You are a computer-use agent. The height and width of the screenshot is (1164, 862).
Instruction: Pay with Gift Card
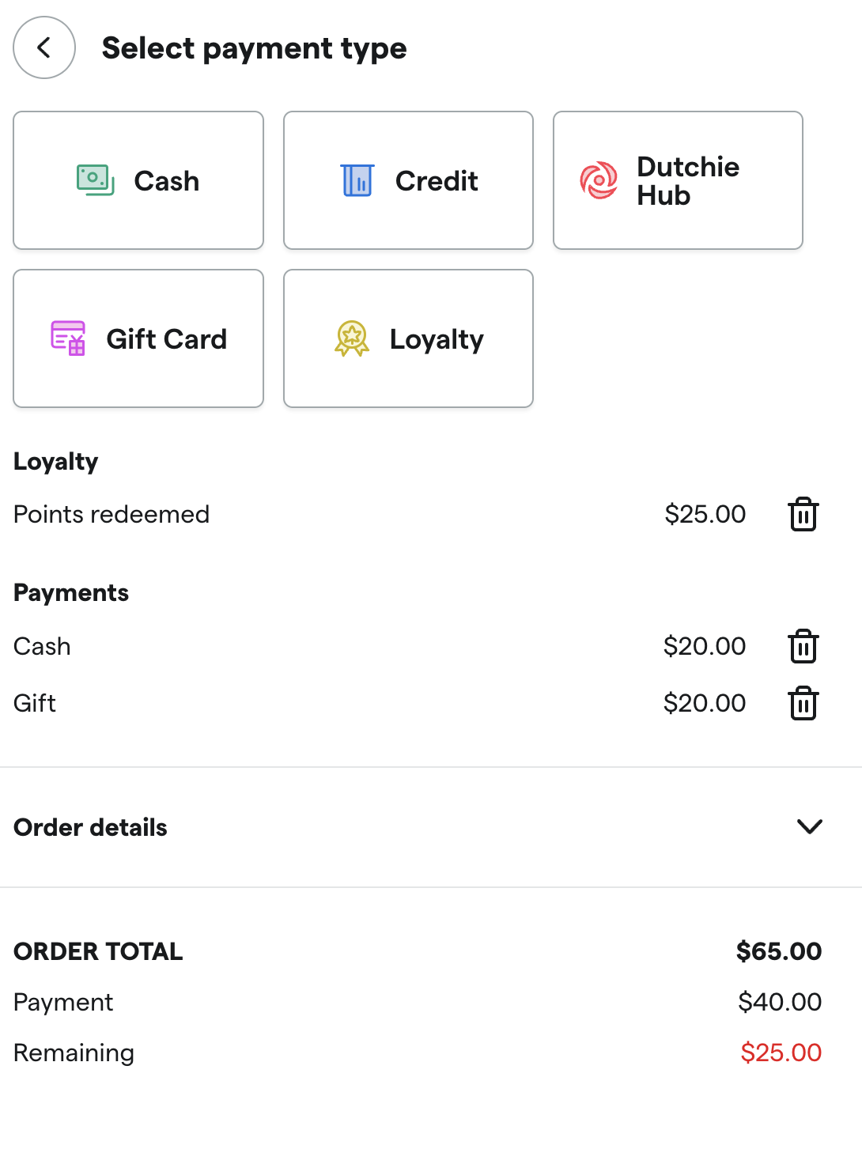click(138, 338)
